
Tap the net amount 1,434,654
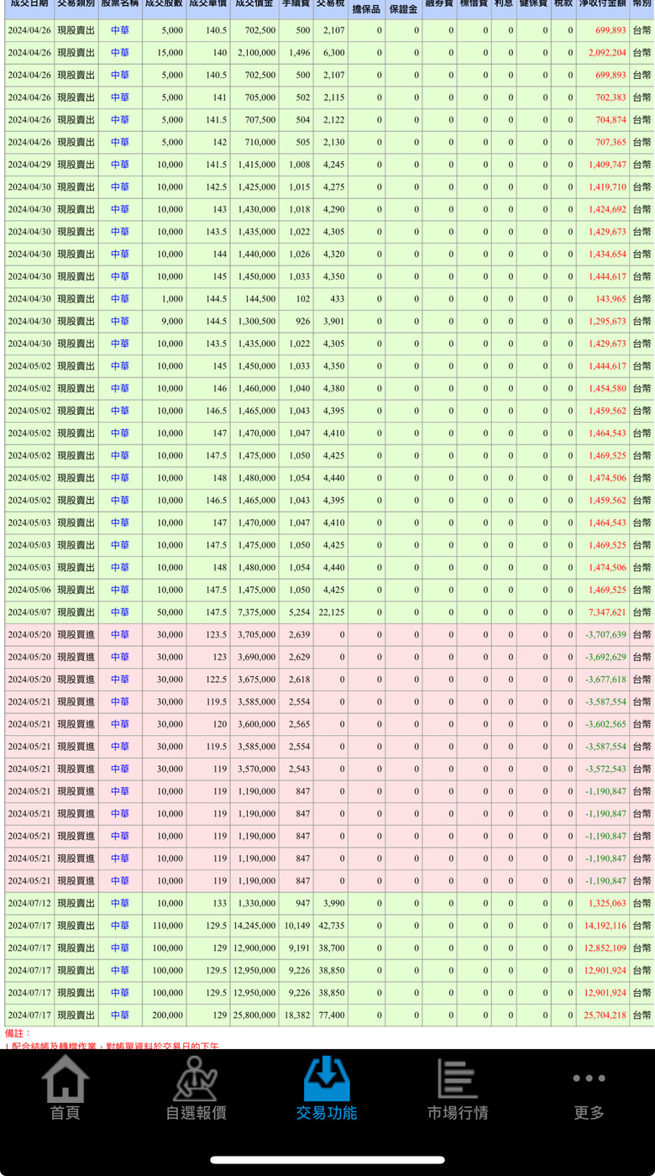pos(605,254)
